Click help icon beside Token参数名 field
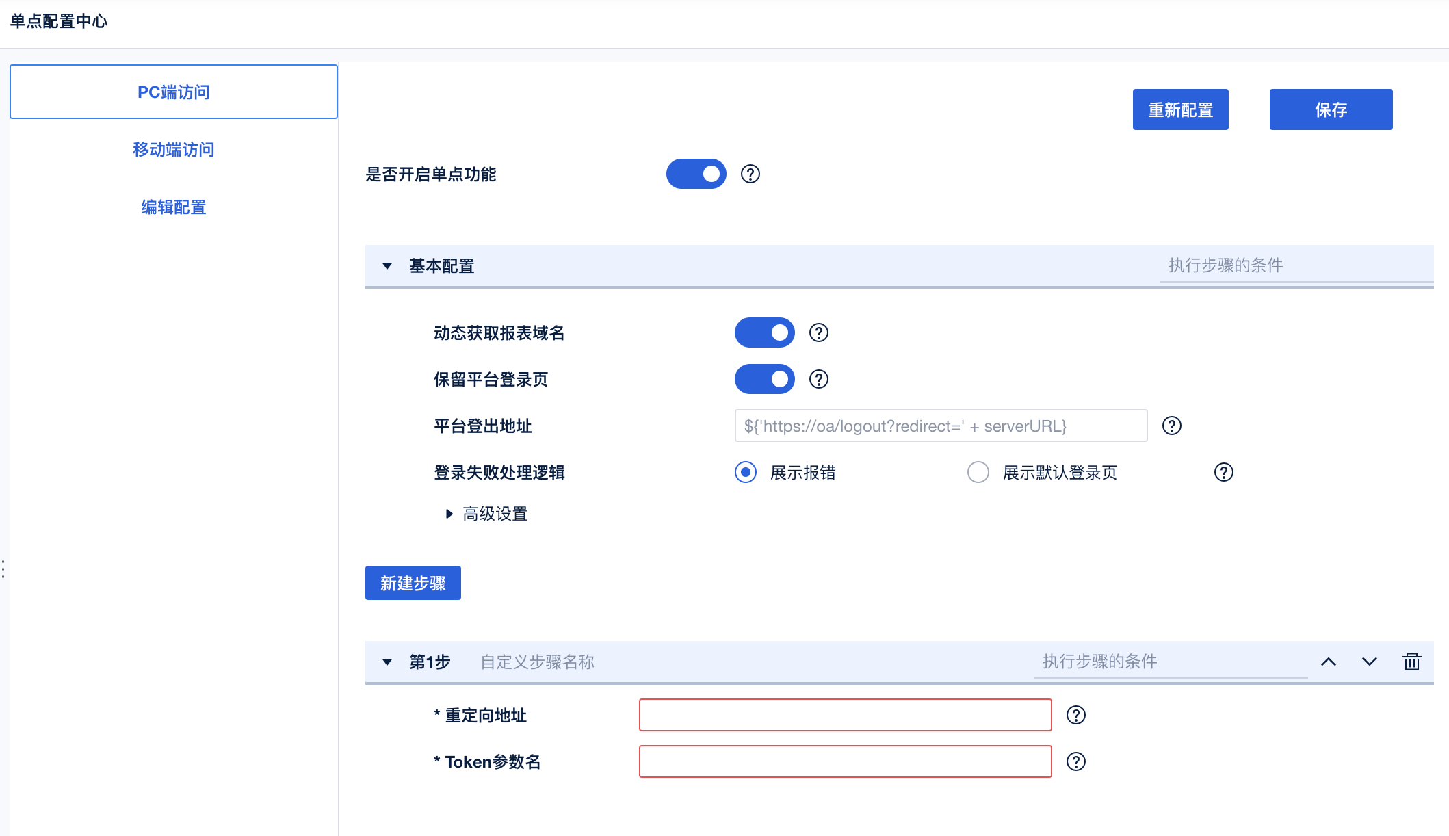The image size is (1449, 836). 1076,762
